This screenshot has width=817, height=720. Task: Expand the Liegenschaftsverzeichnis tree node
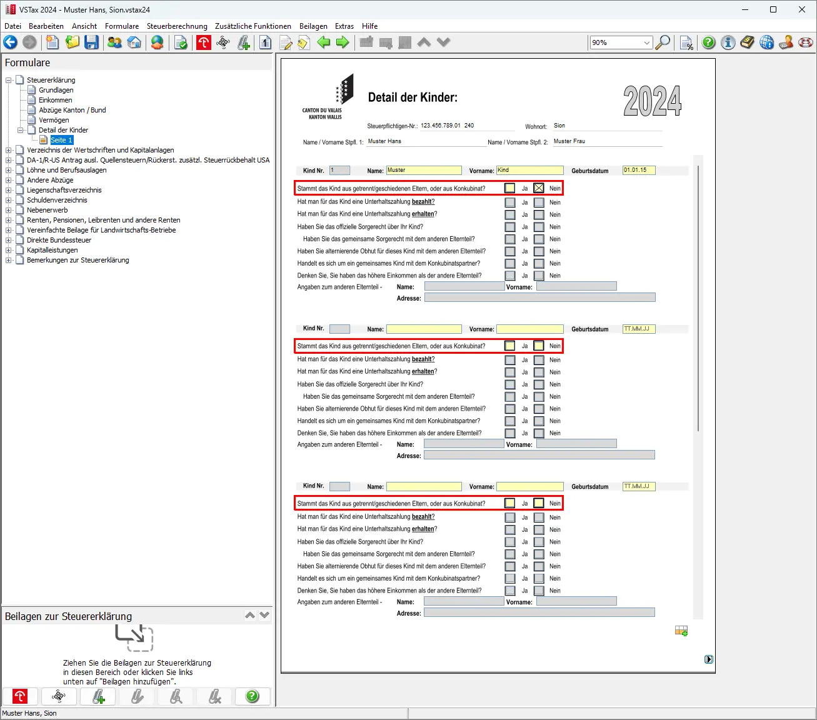(9, 190)
